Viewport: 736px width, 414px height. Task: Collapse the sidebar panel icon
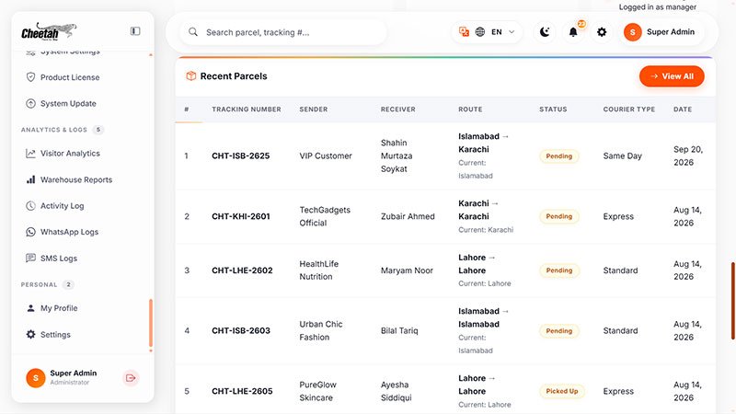(135, 31)
